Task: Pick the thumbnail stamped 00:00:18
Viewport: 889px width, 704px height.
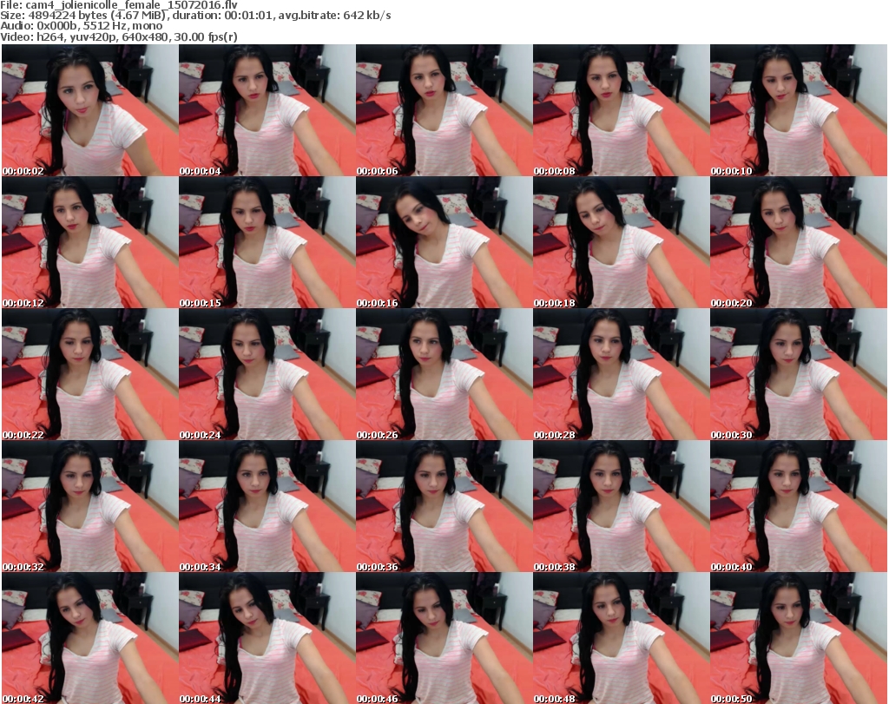Action: click(x=621, y=242)
